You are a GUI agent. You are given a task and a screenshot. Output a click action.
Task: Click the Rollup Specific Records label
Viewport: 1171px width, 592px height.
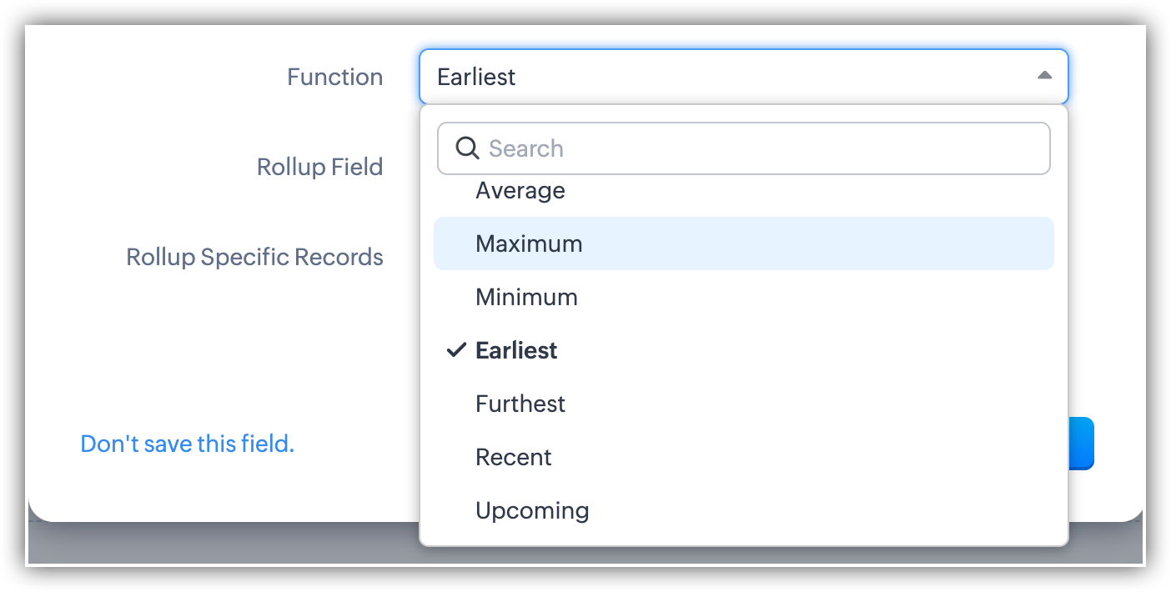(x=254, y=257)
